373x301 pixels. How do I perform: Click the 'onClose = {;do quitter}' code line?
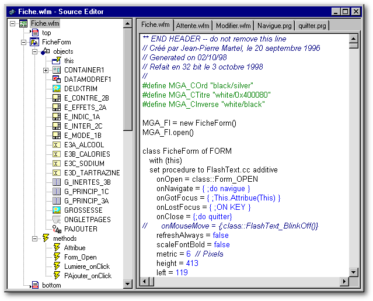[x=194, y=216]
